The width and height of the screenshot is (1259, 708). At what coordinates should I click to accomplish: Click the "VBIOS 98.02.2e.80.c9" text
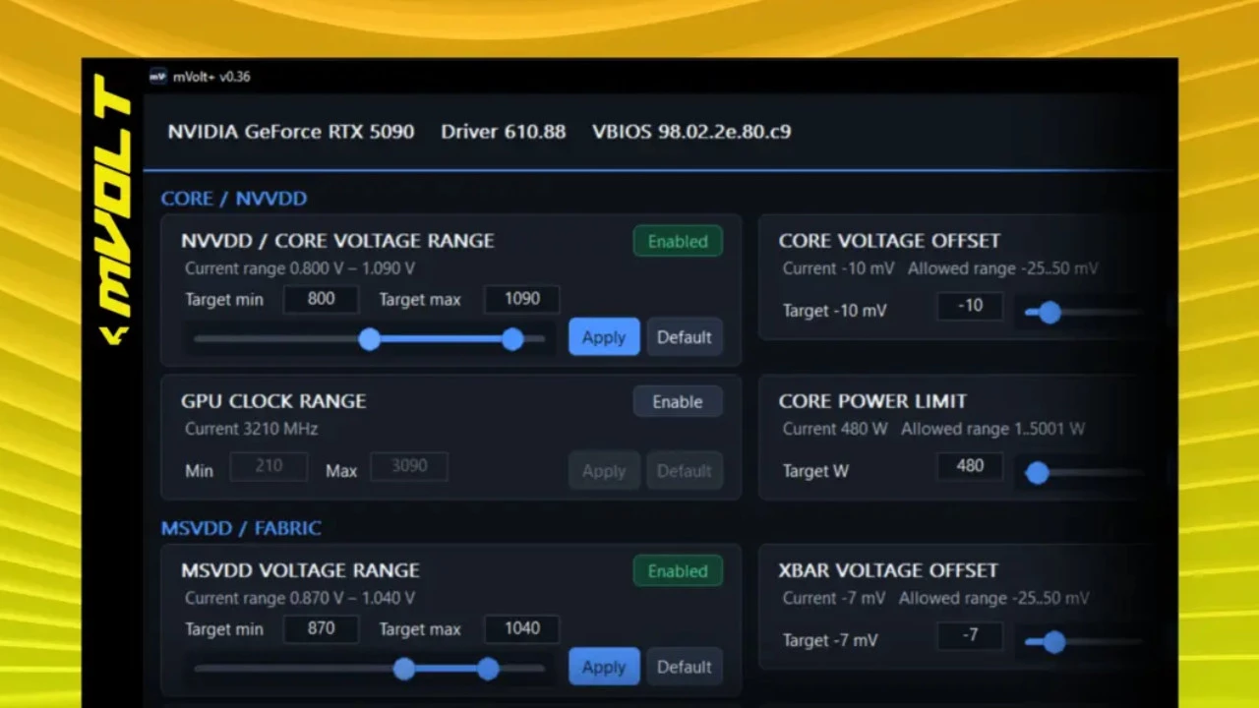(691, 132)
